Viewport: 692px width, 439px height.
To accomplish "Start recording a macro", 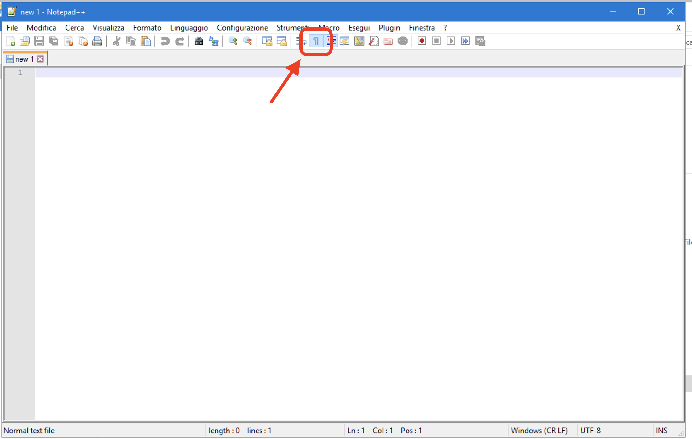I will (422, 41).
